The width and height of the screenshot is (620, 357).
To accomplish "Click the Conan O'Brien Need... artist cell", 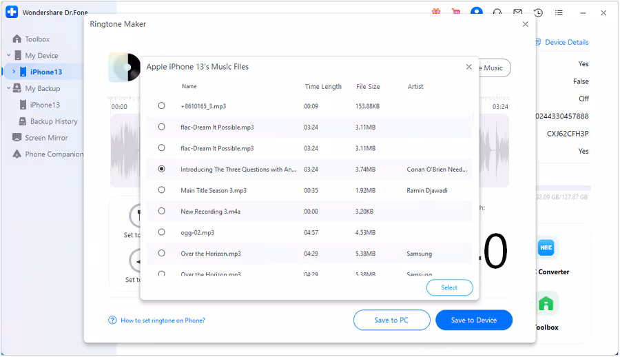I will (437, 169).
